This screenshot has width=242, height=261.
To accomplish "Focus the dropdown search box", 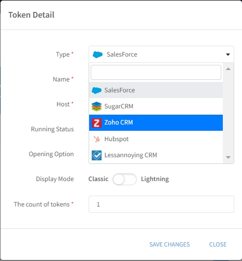I will click(156, 72).
